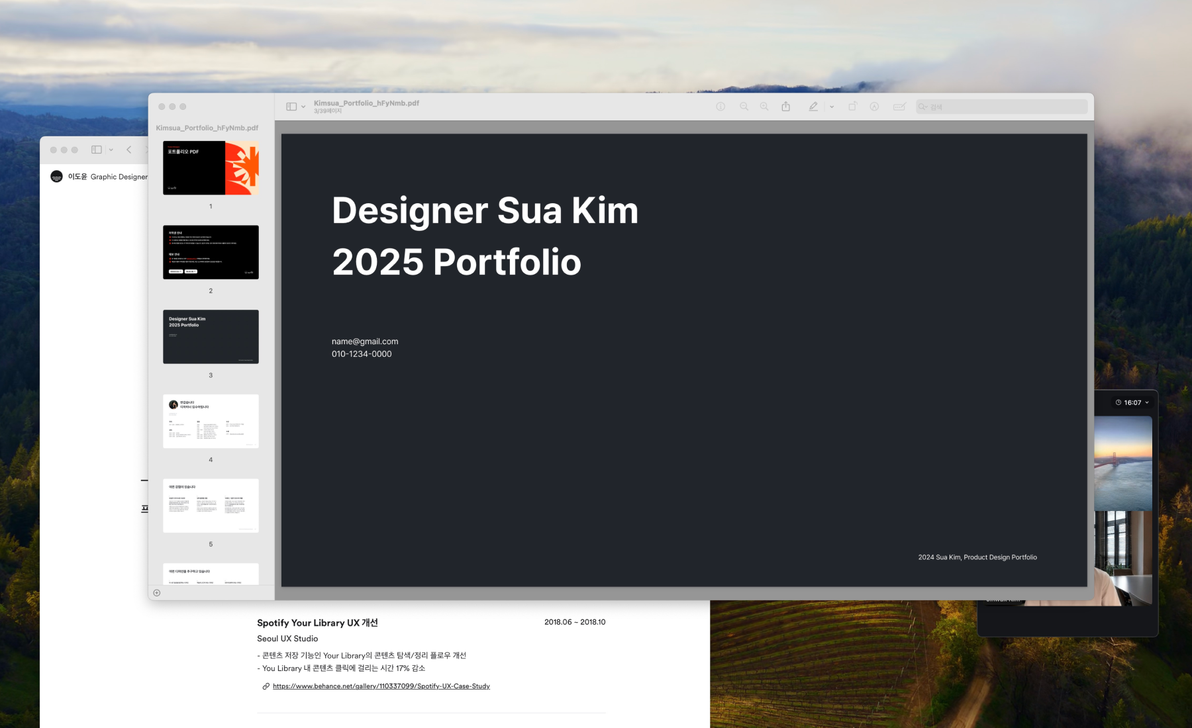Viewport: 1192px width, 728px height.
Task: Open the sidebar view options chevron in Preview
Action: (303, 107)
